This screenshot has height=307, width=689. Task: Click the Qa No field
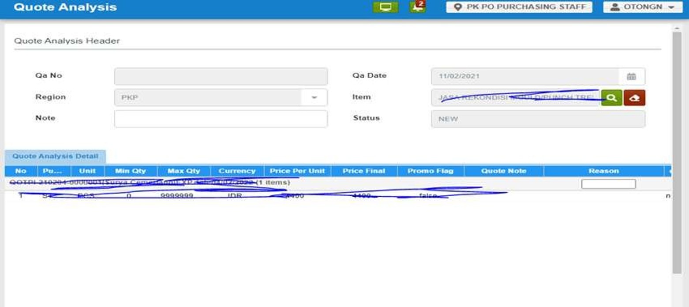coord(221,76)
